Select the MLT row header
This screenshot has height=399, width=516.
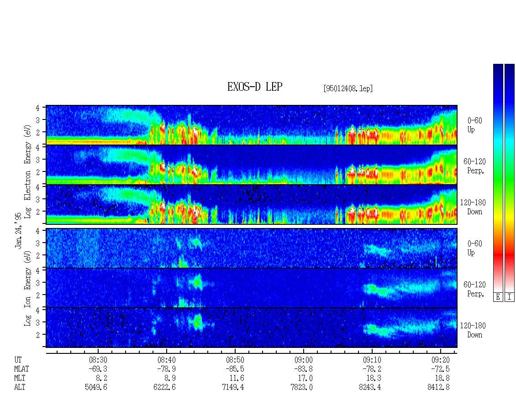pos(20,378)
